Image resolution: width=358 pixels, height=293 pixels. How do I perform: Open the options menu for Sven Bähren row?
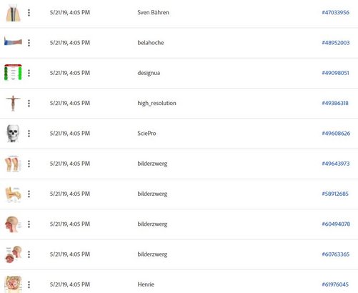click(x=29, y=13)
